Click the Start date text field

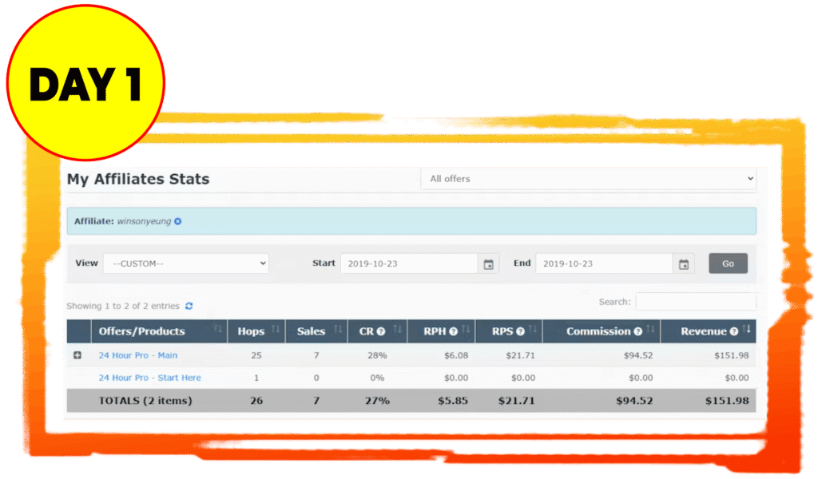(408, 263)
